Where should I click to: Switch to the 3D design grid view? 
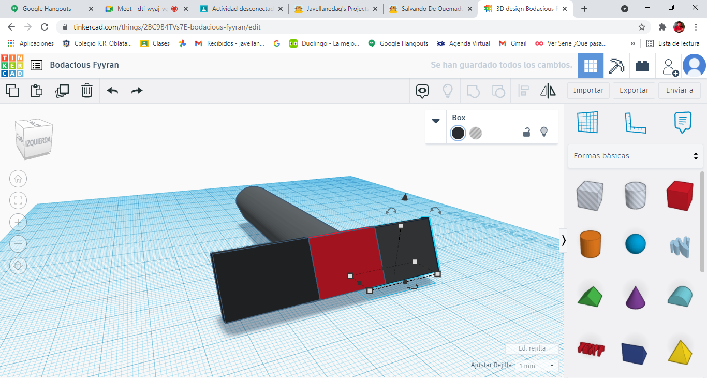click(591, 66)
